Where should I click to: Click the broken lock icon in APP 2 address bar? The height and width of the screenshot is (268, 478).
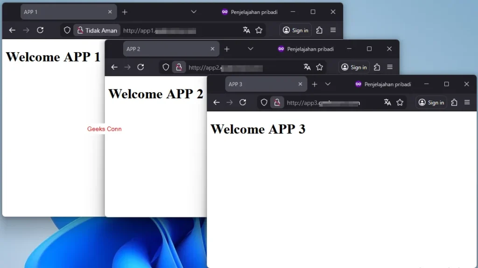coord(179,67)
